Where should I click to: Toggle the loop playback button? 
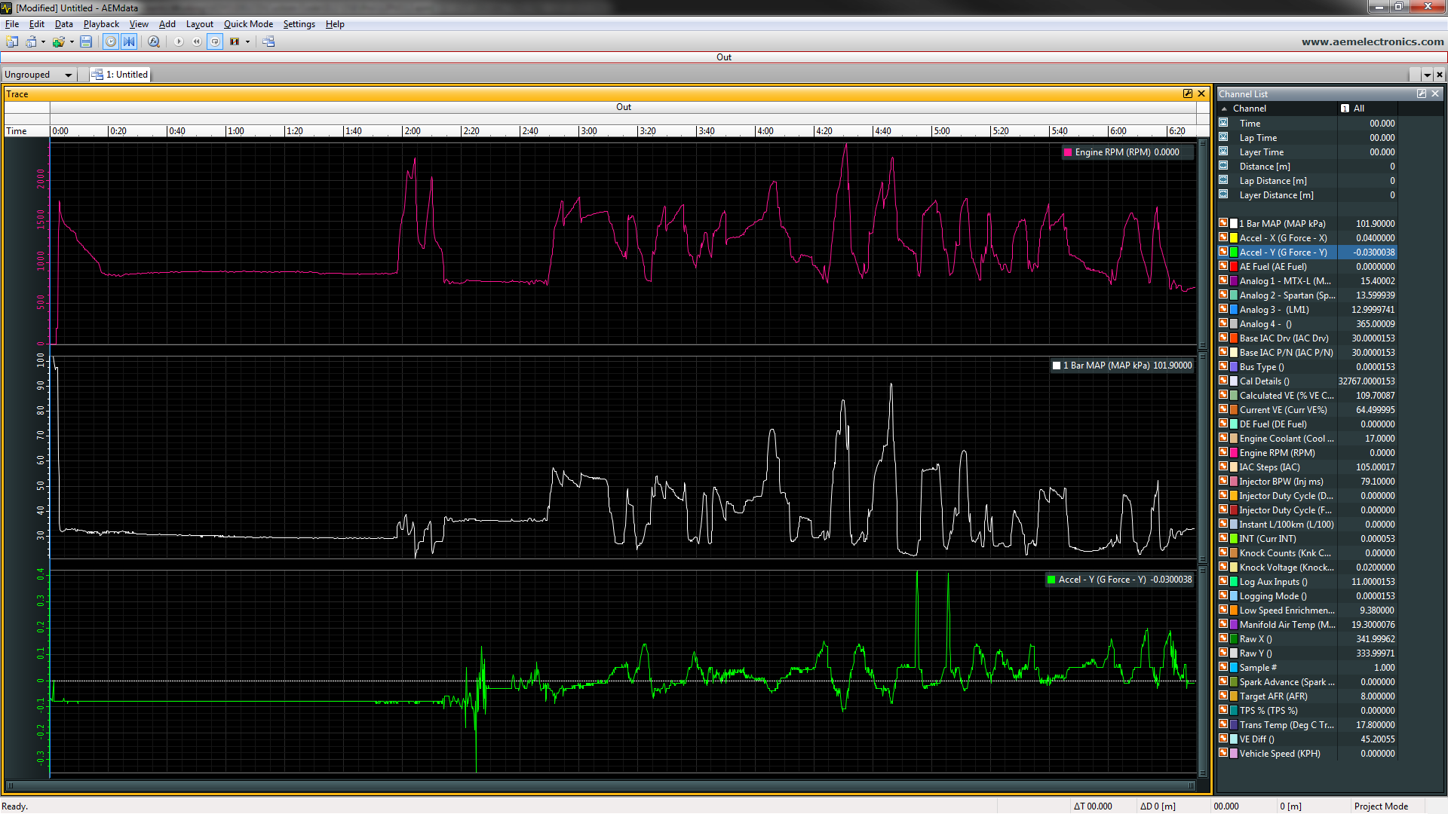click(x=215, y=41)
